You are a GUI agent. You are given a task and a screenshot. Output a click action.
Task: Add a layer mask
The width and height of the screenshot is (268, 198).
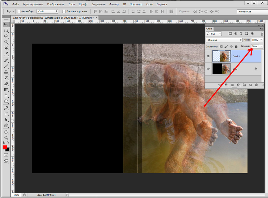click(x=232, y=85)
